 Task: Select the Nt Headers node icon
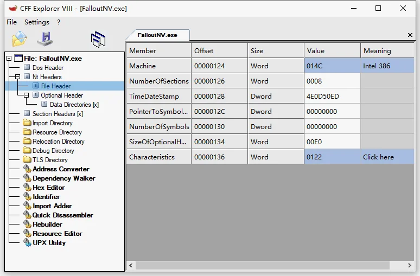(27, 76)
